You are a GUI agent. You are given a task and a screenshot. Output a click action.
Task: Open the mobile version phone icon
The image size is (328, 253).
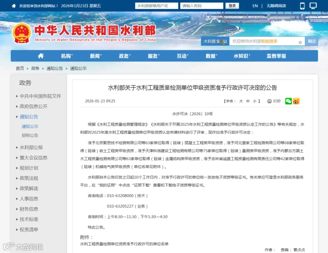click(x=302, y=6)
